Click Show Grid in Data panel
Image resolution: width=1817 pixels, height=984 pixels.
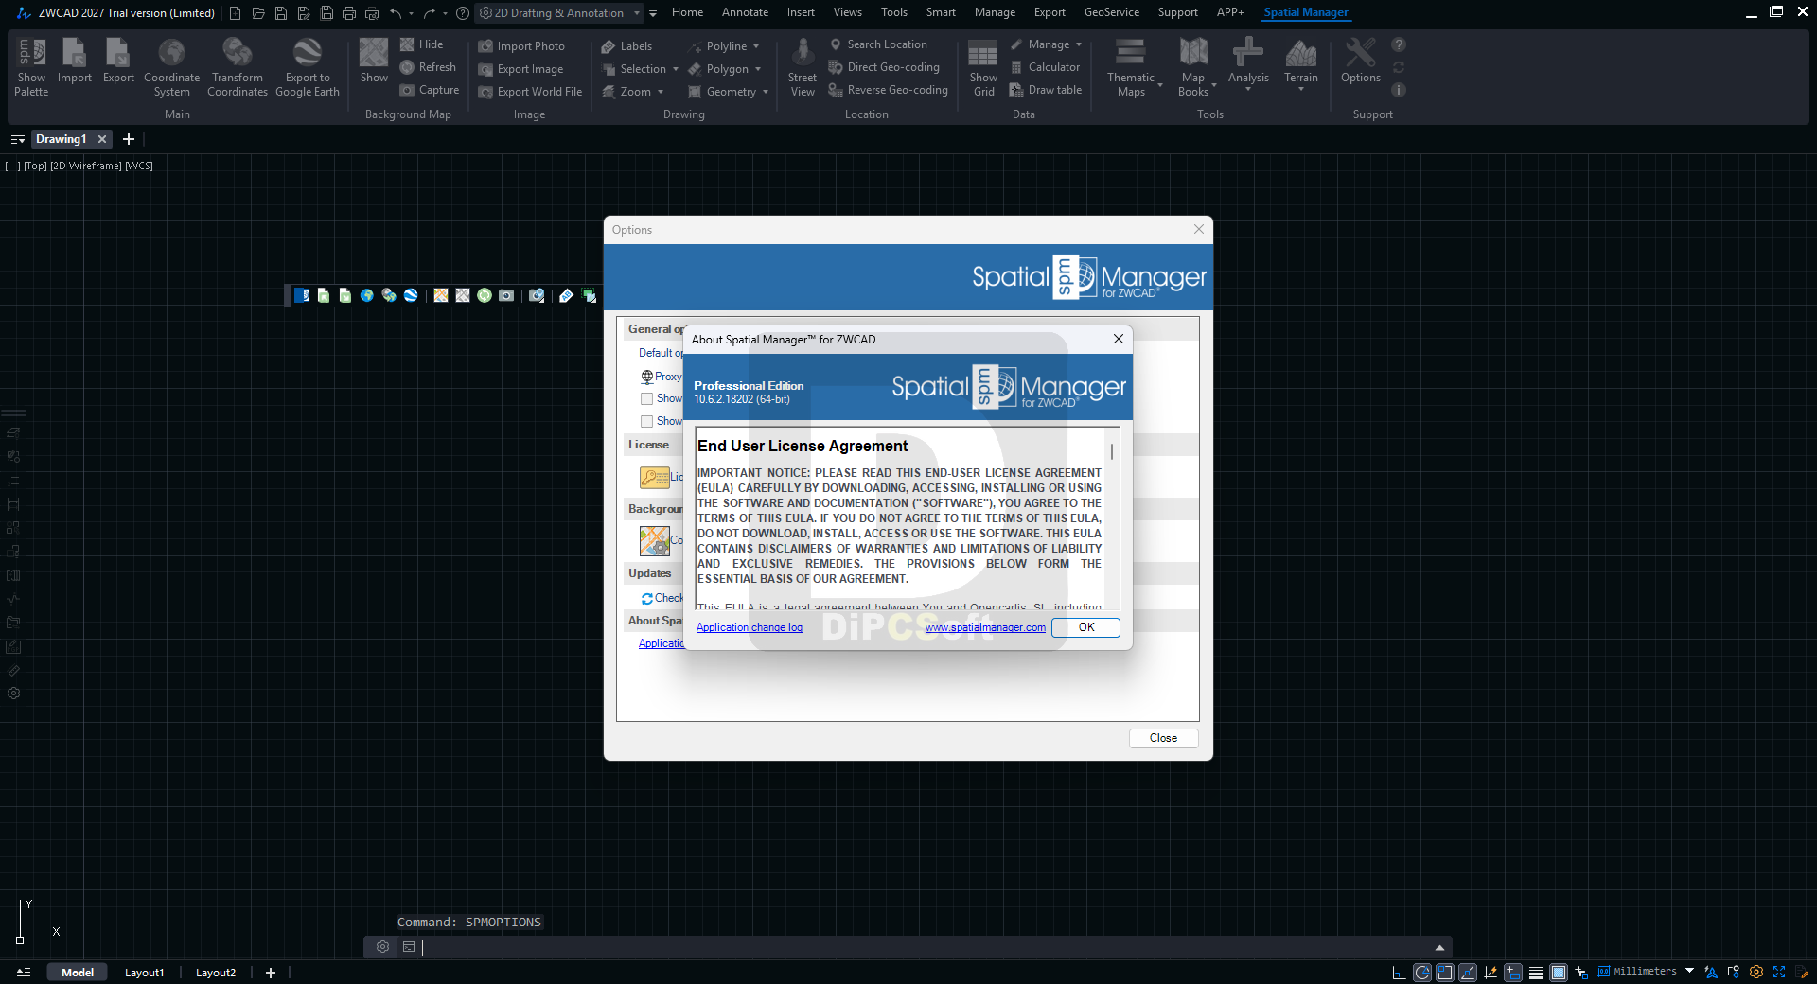(x=983, y=67)
